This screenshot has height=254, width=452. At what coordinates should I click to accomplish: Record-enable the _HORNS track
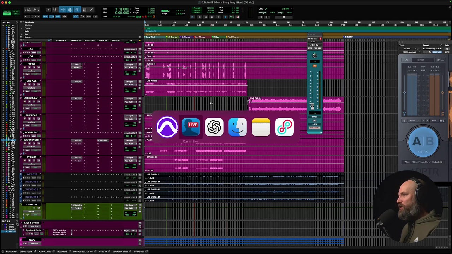tap(25, 67)
